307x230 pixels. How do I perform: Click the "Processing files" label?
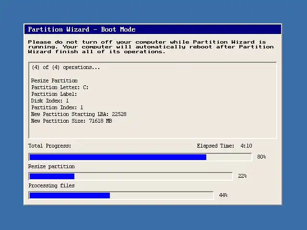coord(51,185)
